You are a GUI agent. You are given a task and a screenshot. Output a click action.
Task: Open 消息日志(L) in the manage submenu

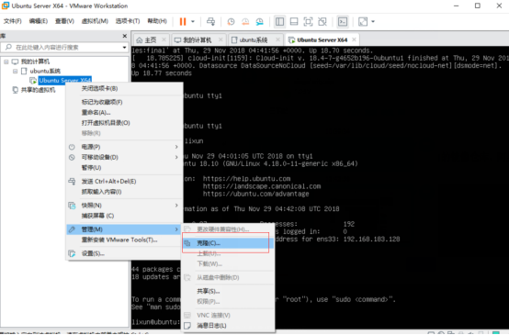tap(228, 326)
